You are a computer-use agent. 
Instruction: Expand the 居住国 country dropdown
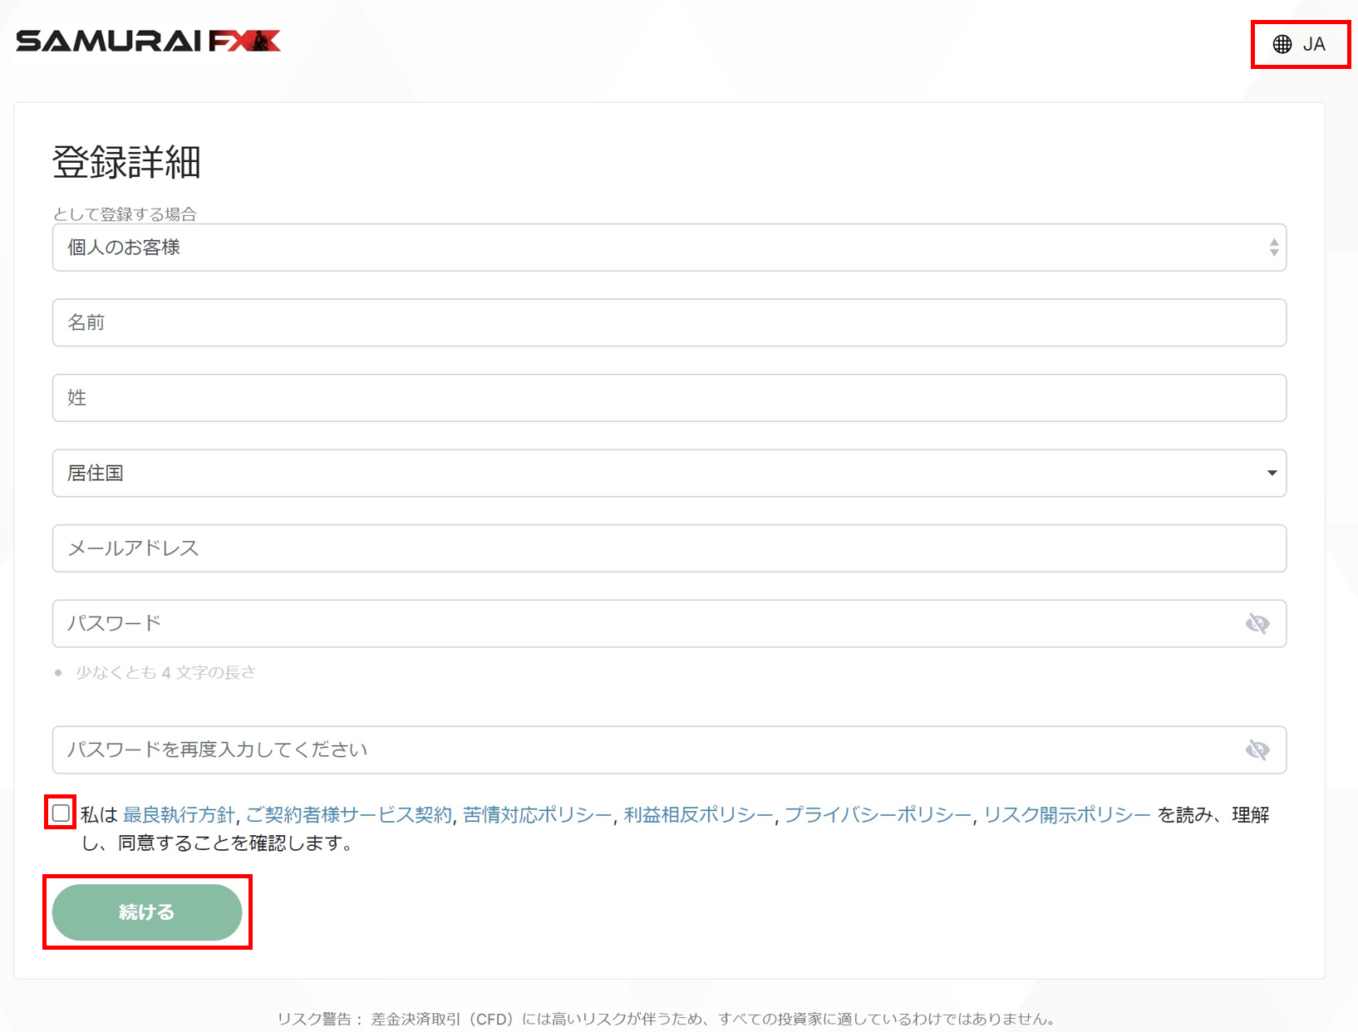(x=669, y=473)
